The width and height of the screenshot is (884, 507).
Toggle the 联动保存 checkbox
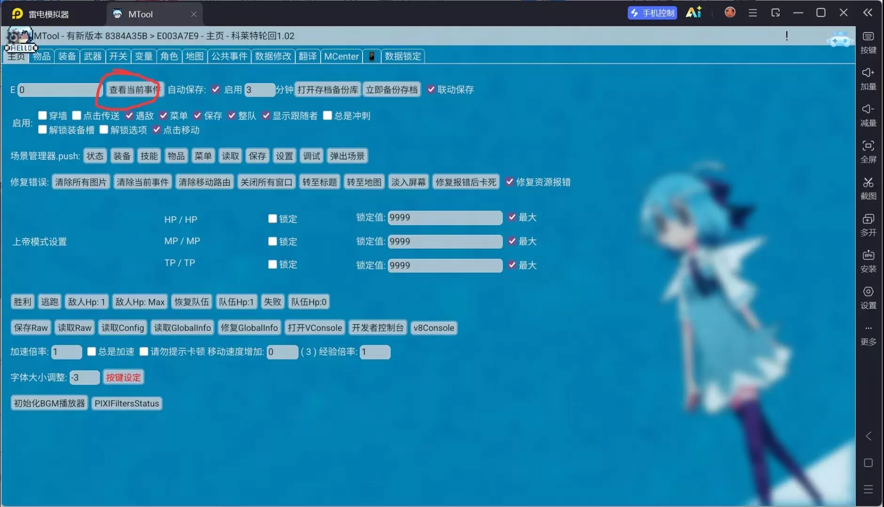pos(431,89)
